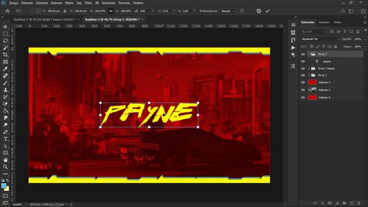Select the History Brush tool
Image resolution: width=368 pixels, height=207 pixels.
point(5,97)
